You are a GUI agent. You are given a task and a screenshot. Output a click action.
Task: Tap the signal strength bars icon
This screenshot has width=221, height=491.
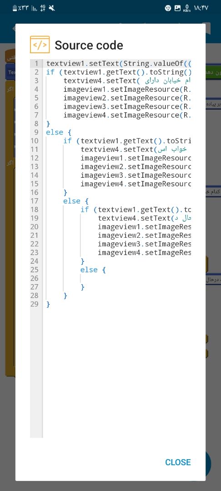pyautogui.click(x=34, y=9)
